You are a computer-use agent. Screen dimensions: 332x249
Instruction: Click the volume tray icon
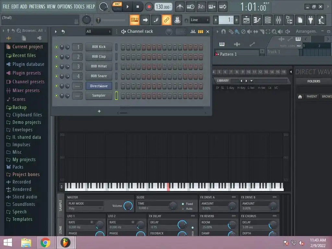click(302, 243)
